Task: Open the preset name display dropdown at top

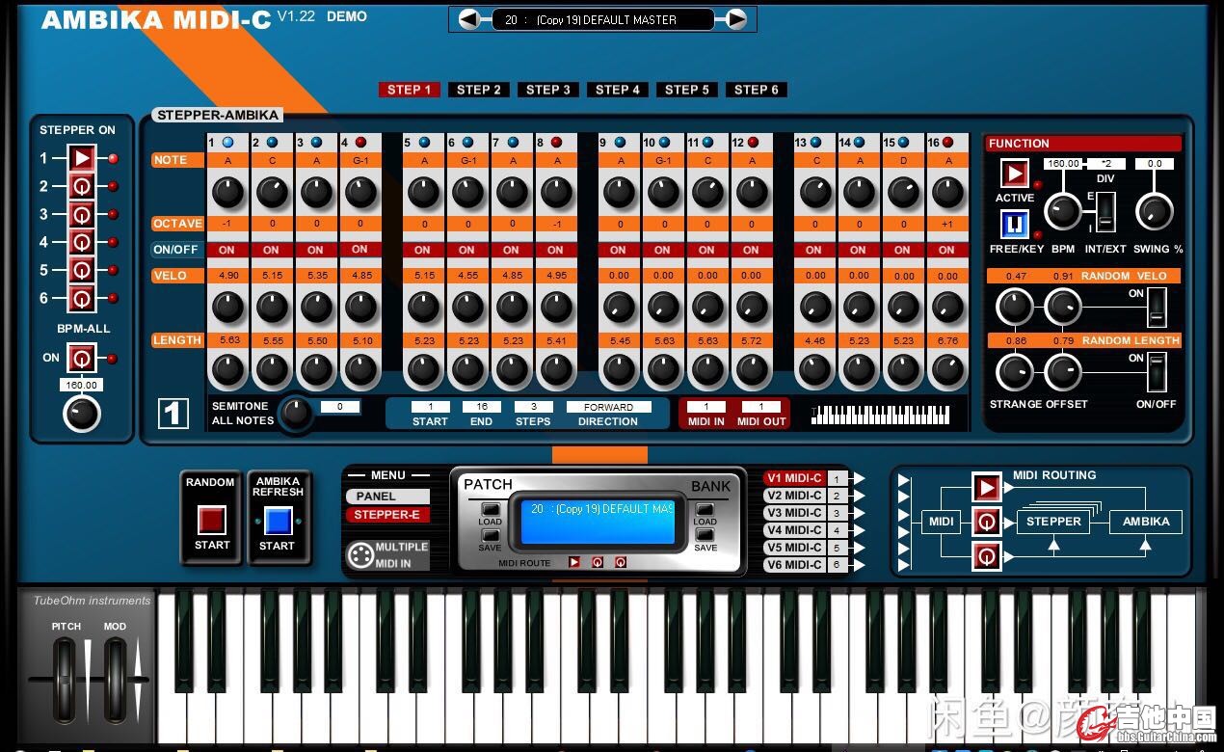Action: click(603, 19)
